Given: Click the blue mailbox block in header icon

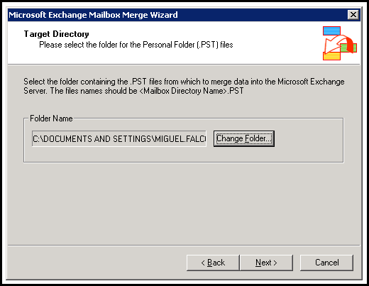Looking at the screenshot, I should coord(331,31).
